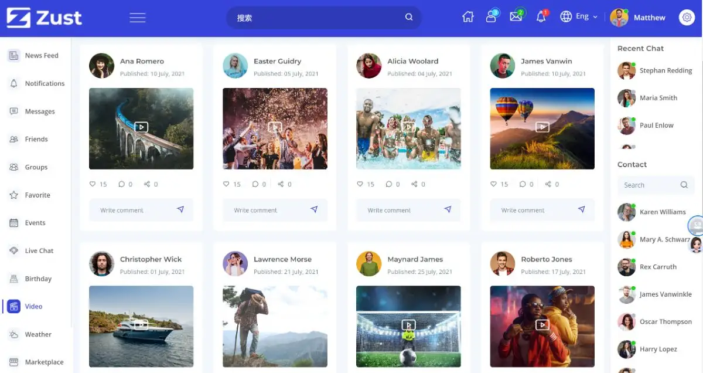This screenshot has width=703, height=373.
Task: Send comment on Ana Romero's video
Action: click(180, 209)
